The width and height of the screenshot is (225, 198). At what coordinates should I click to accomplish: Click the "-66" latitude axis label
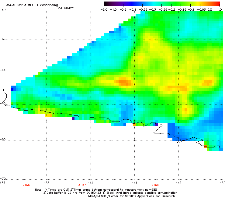3,103
